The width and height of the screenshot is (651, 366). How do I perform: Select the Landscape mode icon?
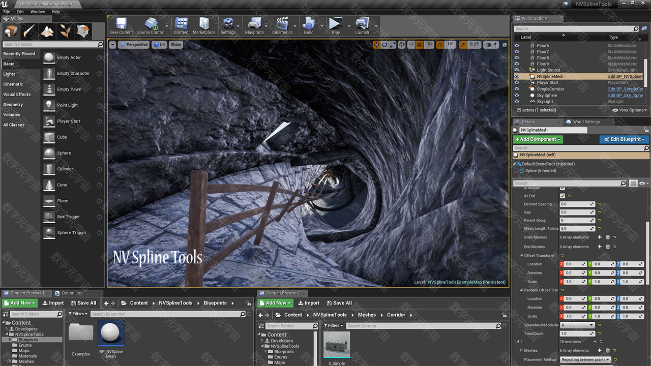click(x=47, y=32)
